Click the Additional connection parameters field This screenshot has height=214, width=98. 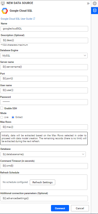pyautogui.click(x=44, y=198)
